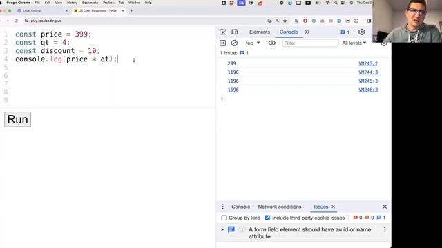Open a new browser tab
Screen dimensions: 442x248
131,11
